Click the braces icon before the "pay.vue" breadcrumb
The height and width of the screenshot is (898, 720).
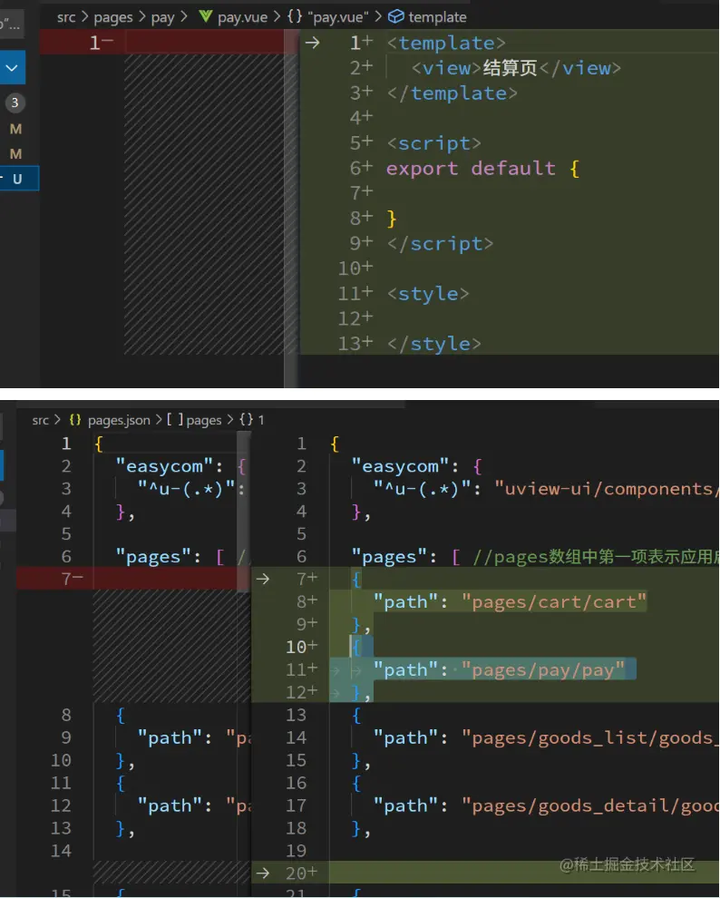(294, 16)
